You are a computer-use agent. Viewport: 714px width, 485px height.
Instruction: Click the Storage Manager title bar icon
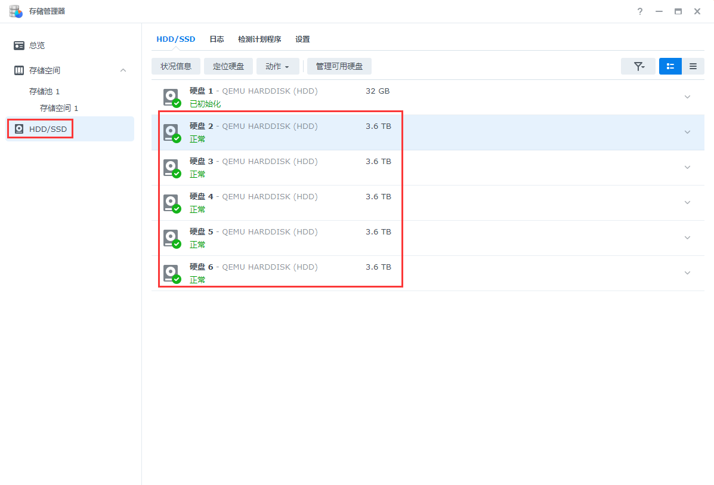[16, 11]
